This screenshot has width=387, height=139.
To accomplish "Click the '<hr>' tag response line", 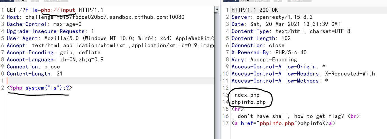I will 238,109.
